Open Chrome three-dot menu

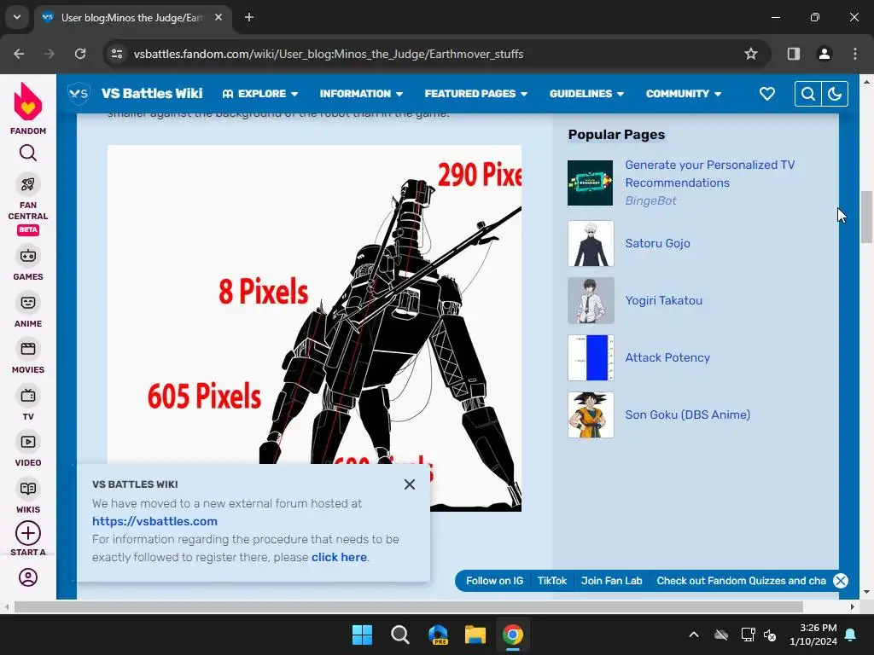855,54
